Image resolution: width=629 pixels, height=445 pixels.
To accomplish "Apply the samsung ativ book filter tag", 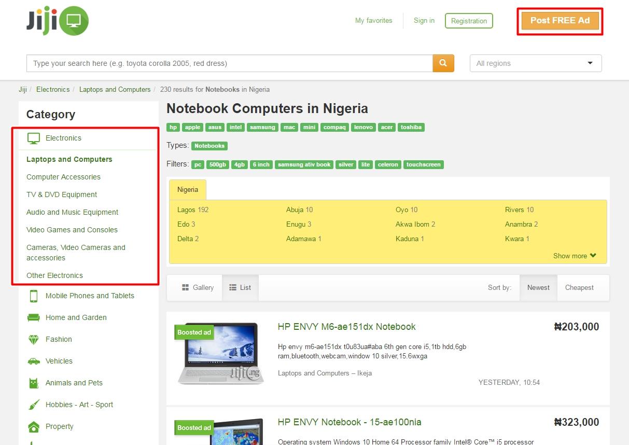I will [x=304, y=164].
